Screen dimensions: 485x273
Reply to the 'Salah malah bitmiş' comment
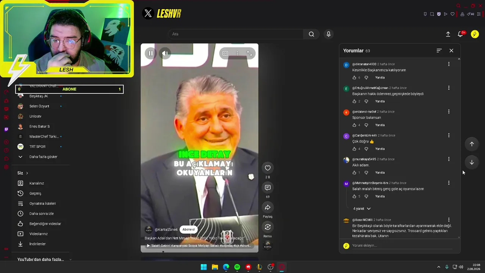click(x=380, y=196)
